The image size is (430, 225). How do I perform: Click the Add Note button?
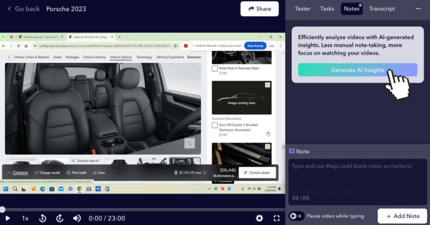(402, 216)
